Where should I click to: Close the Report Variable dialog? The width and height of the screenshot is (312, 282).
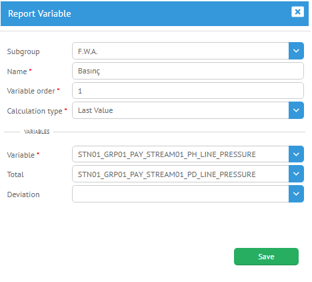(x=297, y=11)
